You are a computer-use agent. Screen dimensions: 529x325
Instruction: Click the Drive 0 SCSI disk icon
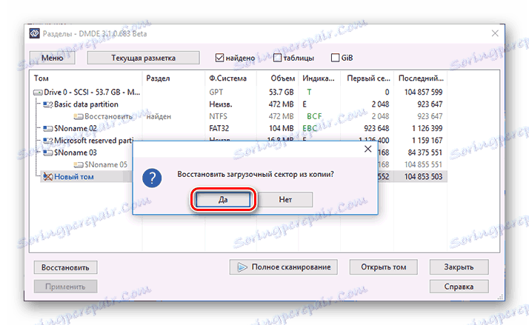pyautogui.click(x=38, y=93)
